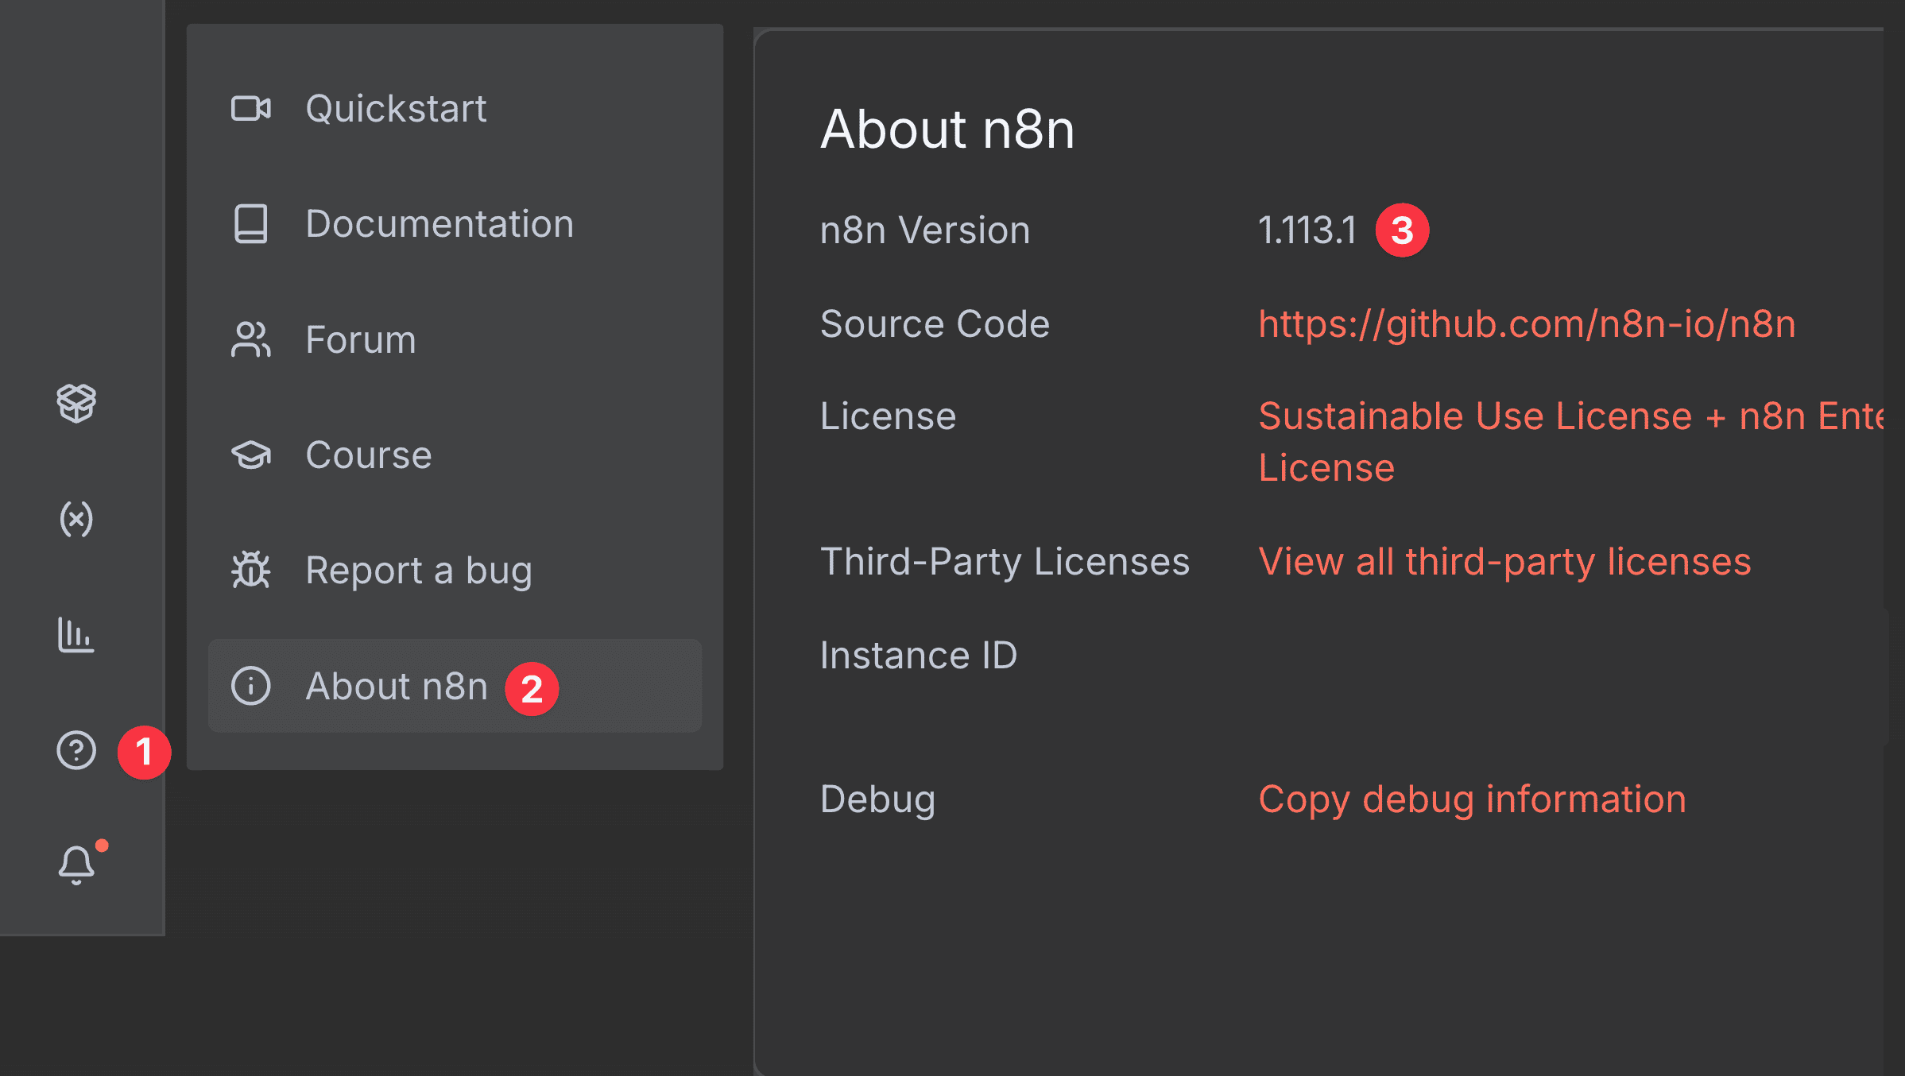Open the n8n GitHub source code link
This screenshot has height=1076, width=1905.
coord(1527,323)
